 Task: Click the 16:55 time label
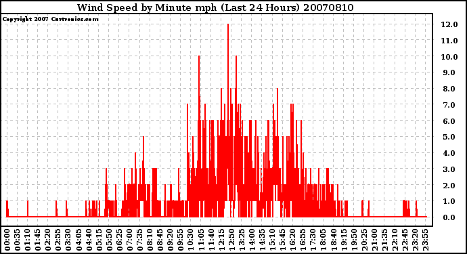pyautogui.click(x=303, y=240)
